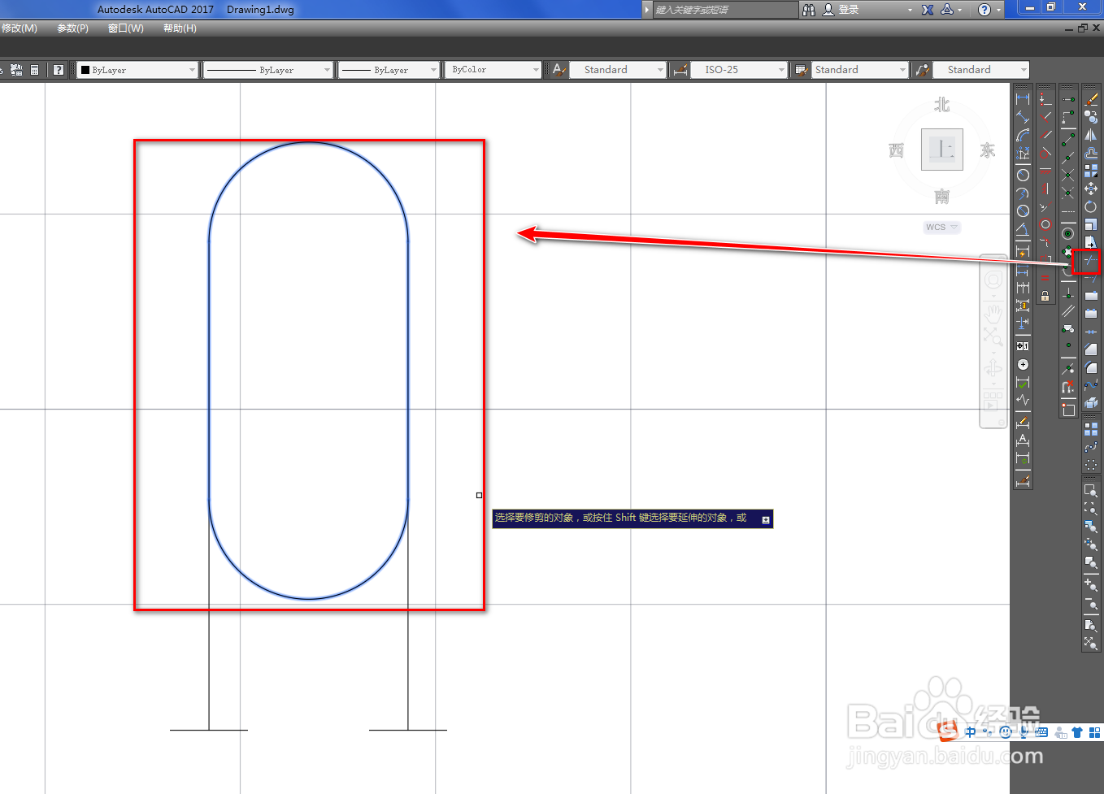Open the help question mark in title bar

(984, 10)
